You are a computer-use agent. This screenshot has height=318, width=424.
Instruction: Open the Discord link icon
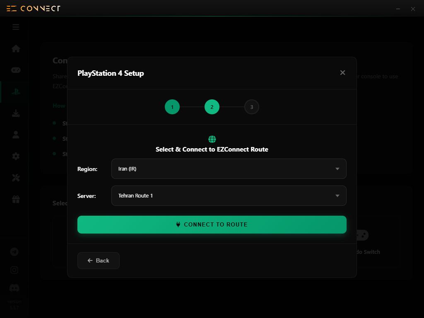click(14, 288)
